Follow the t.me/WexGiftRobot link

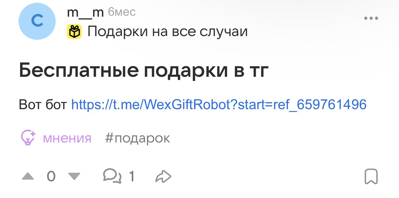point(219,105)
